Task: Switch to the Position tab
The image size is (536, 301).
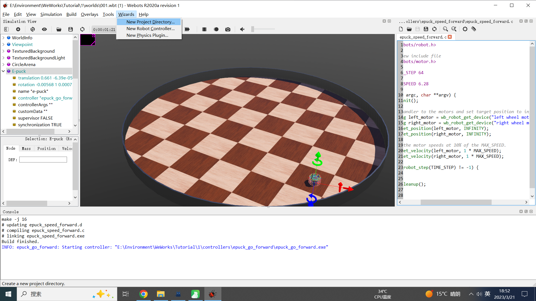Action: coord(46,149)
